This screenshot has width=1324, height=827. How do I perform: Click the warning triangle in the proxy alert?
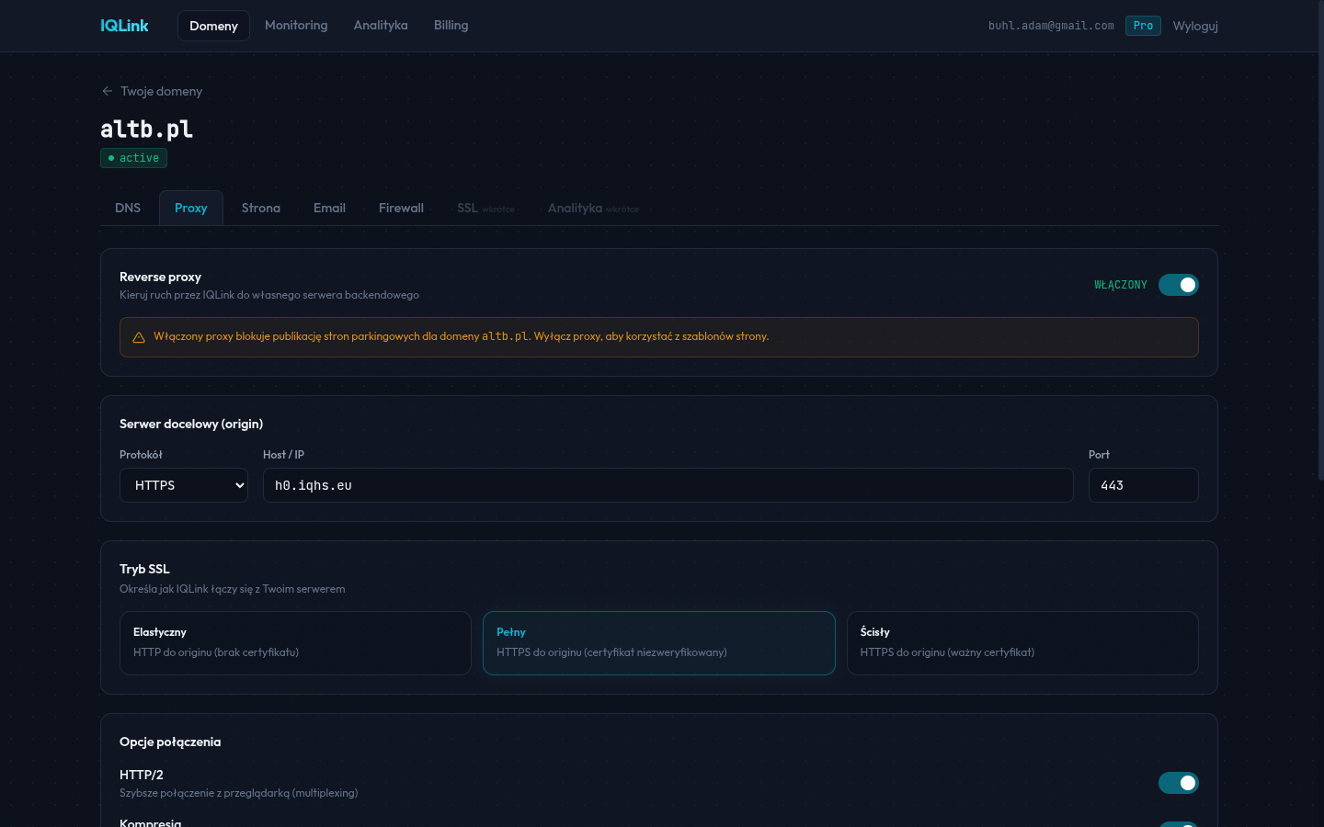139,336
